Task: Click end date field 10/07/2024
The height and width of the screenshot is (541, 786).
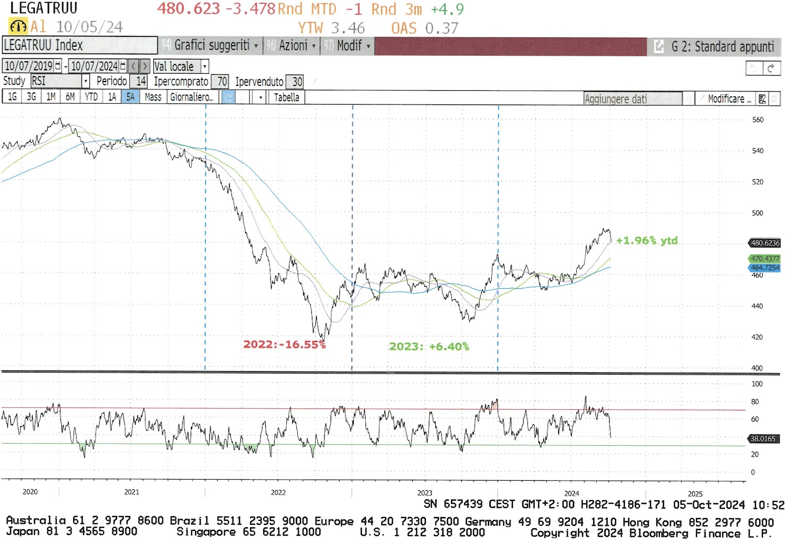Action: [94, 66]
